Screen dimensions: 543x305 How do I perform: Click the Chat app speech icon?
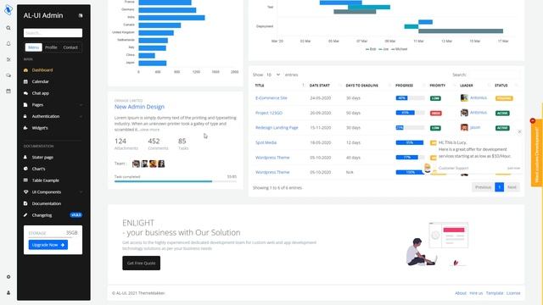[25, 93]
